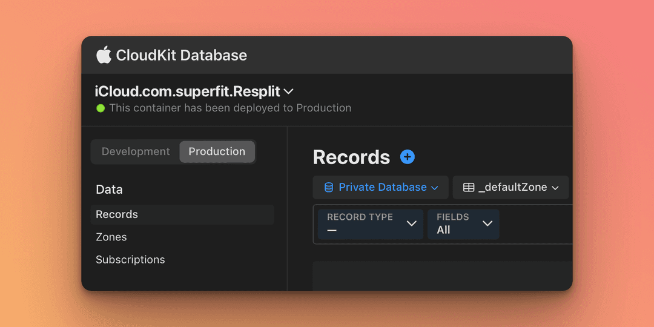
Task: Open Zones in the sidebar
Action: pyautogui.click(x=111, y=237)
